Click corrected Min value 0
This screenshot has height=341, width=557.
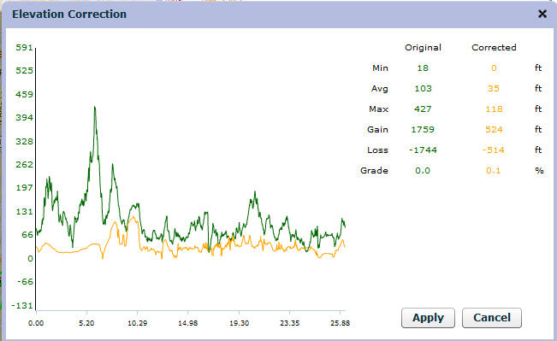point(494,68)
